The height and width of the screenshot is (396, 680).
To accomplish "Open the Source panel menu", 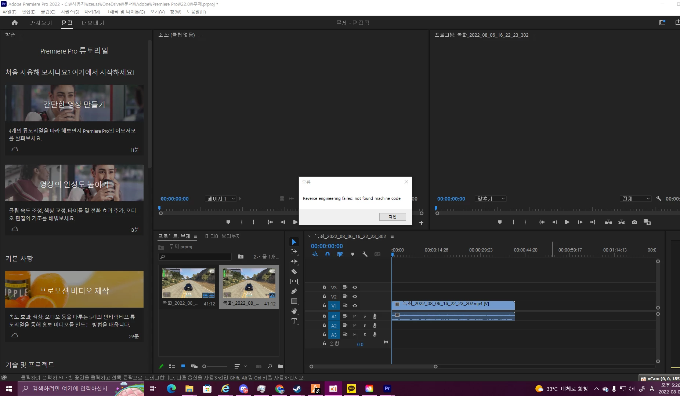I will (200, 35).
